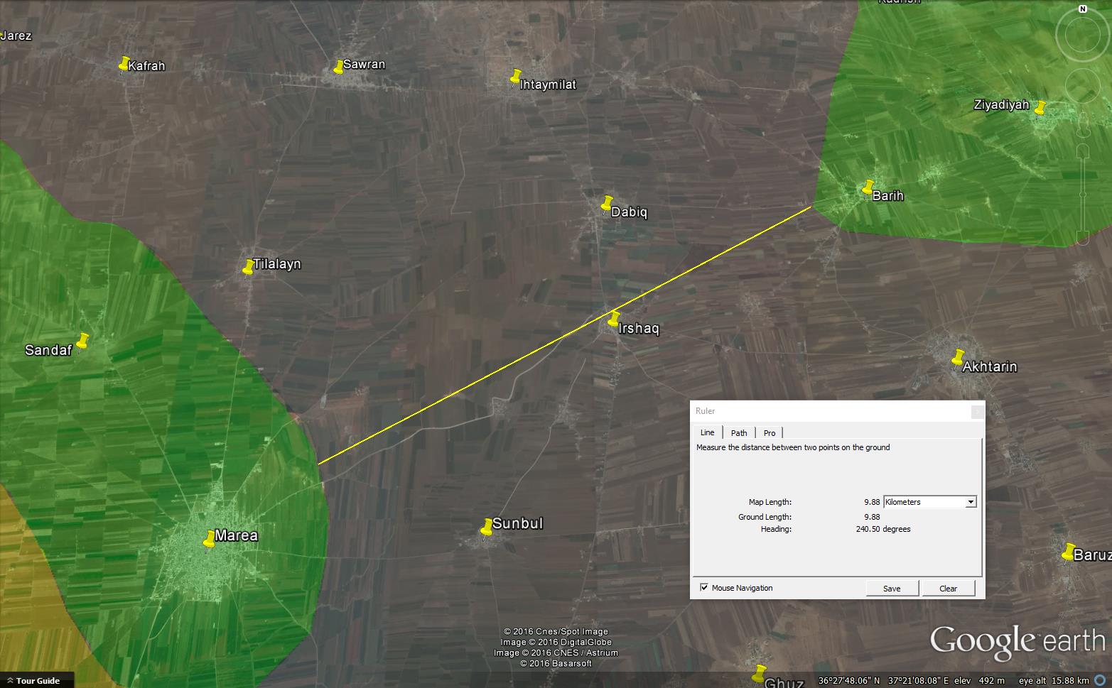Click the Map Length 9.88 value
Screen dimensions: 1112x688
click(872, 502)
